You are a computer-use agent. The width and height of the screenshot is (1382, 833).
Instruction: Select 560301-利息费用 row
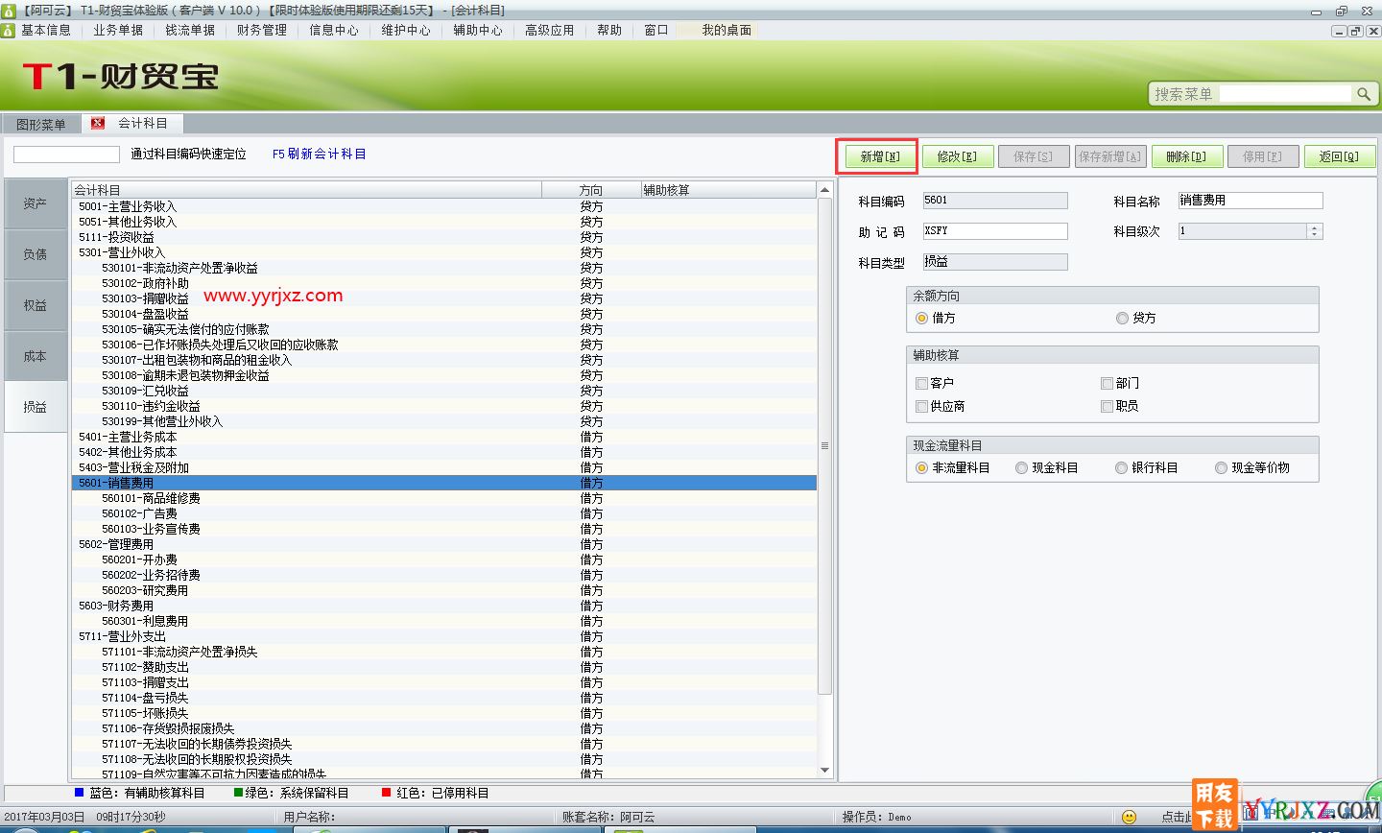444,621
